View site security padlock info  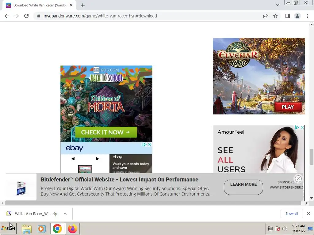[38, 16]
